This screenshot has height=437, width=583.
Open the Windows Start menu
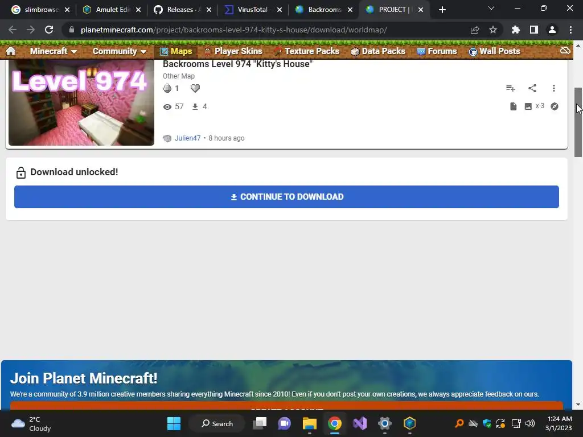click(174, 423)
